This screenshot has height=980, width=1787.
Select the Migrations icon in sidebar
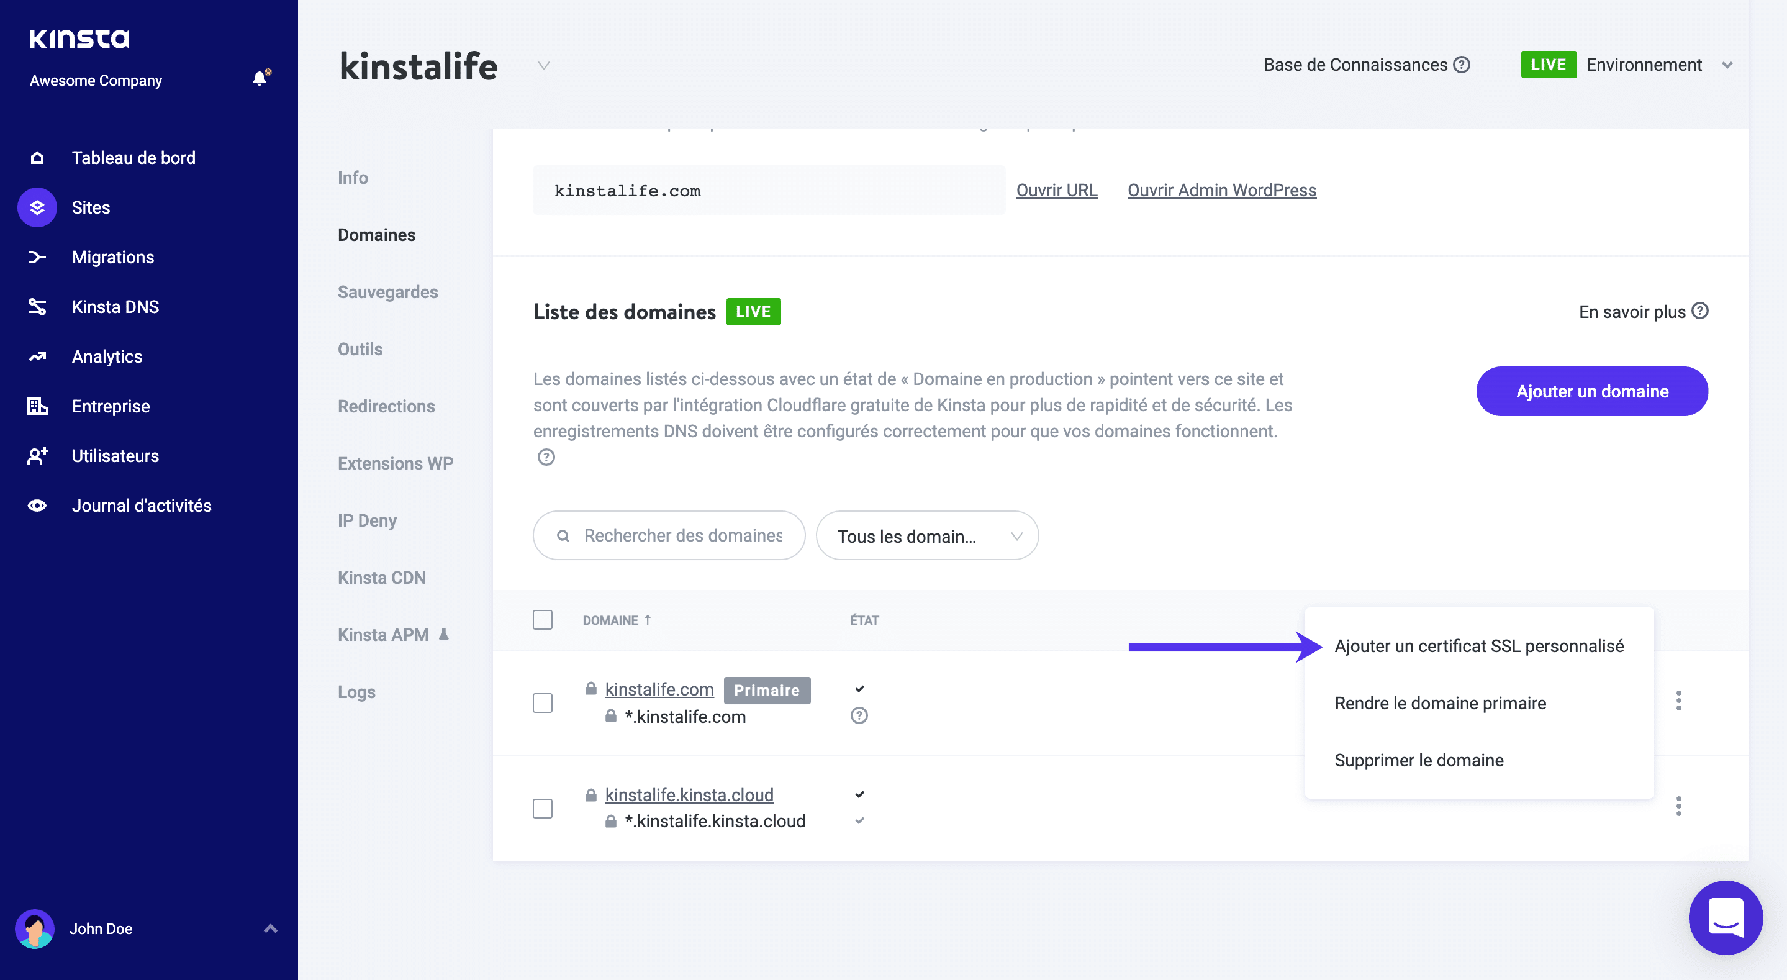[x=36, y=256]
